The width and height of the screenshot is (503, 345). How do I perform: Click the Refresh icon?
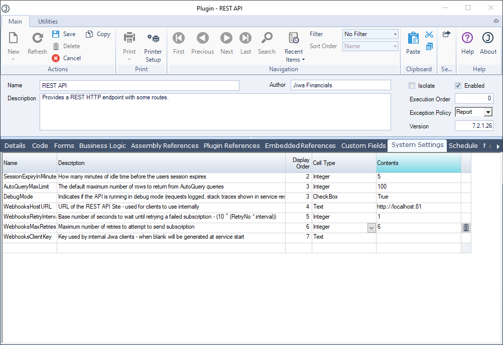tap(37, 39)
